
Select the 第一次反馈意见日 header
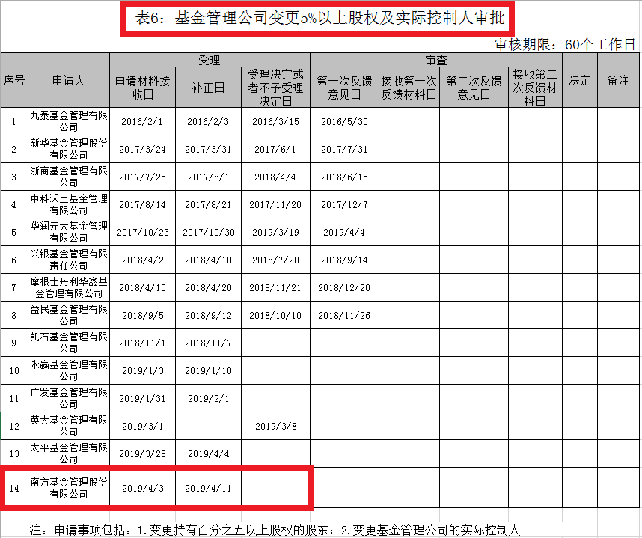pyautogui.click(x=344, y=88)
